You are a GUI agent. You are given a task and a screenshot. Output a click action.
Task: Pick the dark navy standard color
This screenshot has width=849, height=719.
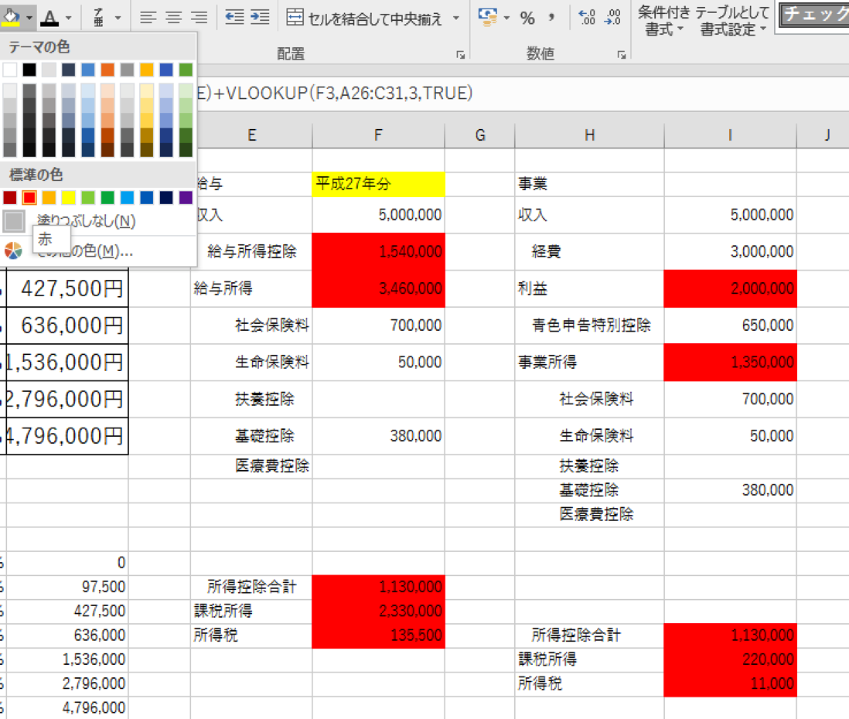coord(166,198)
